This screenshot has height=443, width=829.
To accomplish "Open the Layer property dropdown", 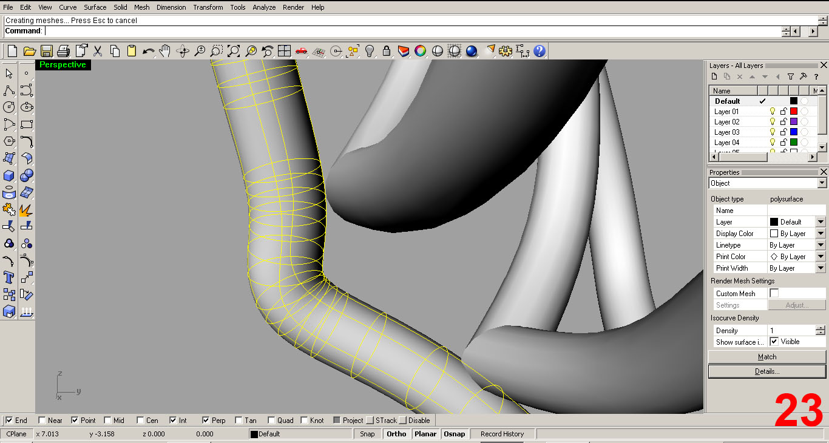I will point(821,222).
